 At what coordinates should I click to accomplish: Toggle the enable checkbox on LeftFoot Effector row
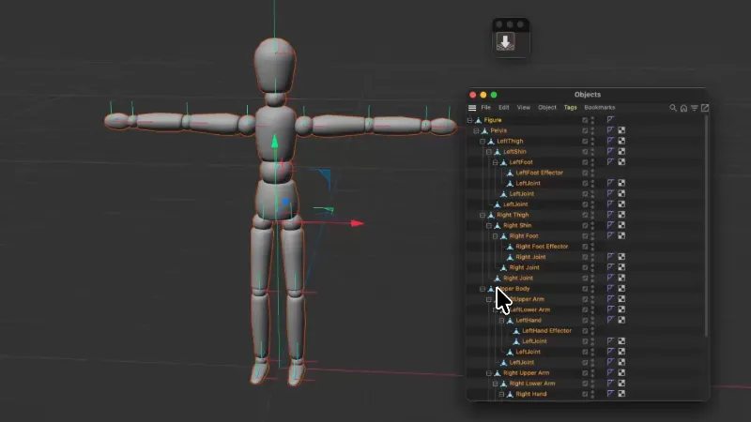585,173
